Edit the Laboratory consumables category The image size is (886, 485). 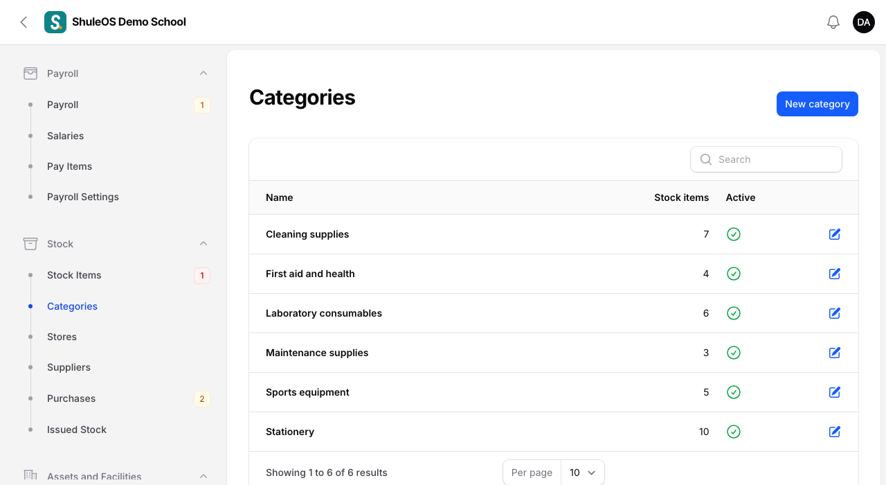(835, 313)
